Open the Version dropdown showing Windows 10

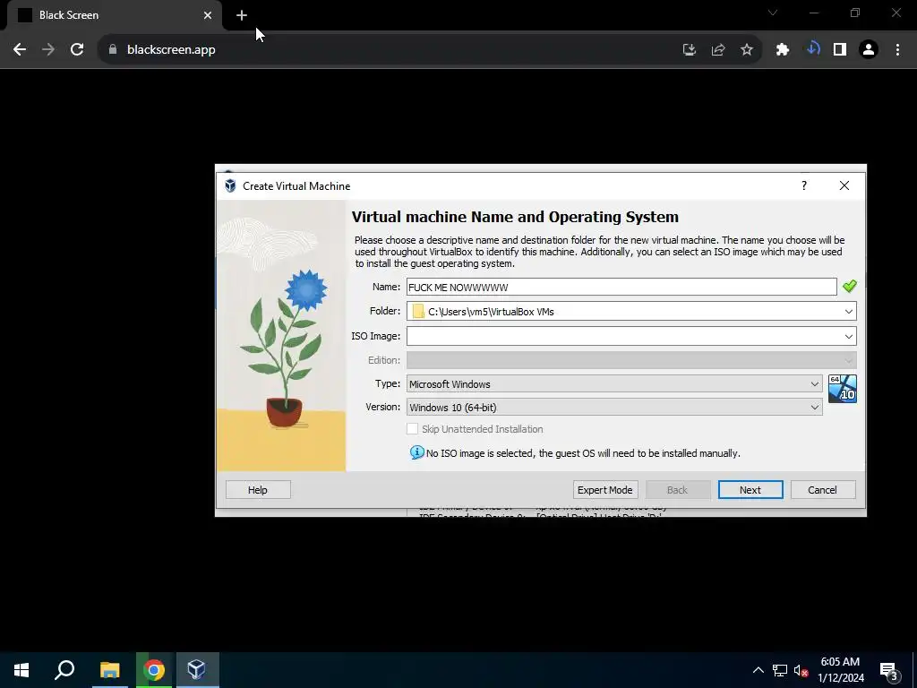click(x=614, y=408)
